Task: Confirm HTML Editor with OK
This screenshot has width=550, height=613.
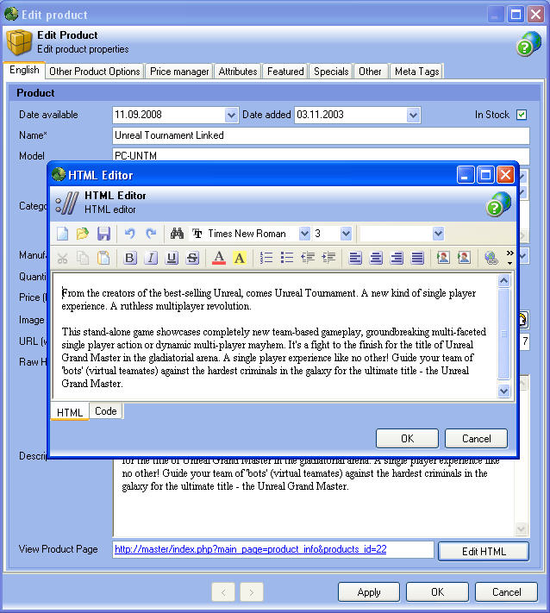Action: tap(407, 439)
